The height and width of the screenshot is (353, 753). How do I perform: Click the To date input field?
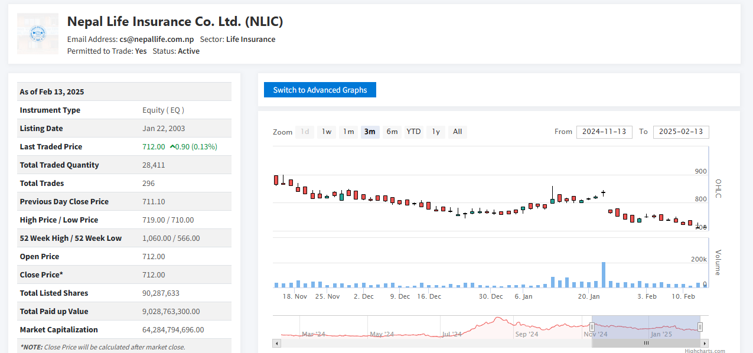click(x=681, y=132)
